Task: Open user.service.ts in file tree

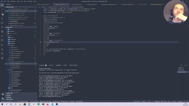Action: [15, 86]
